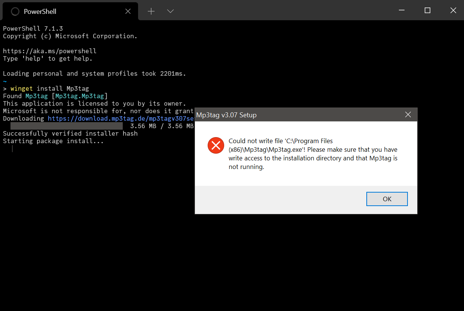Image resolution: width=464 pixels, height=311 pixels.
Task: Click the red error icon in the dialog
Action: point(216,145)
